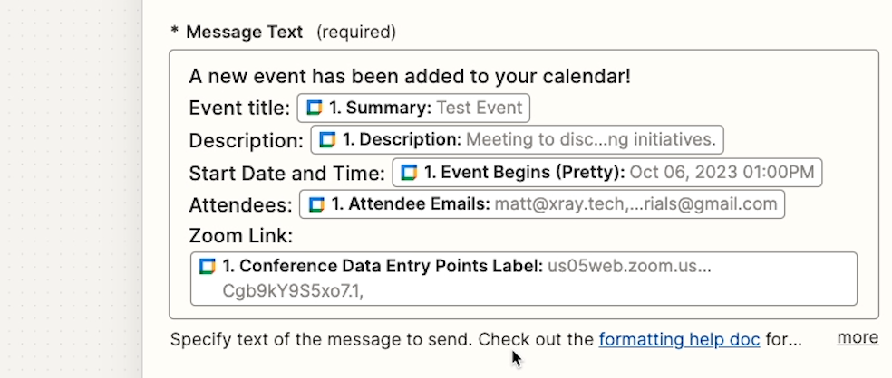Click the calendar icon in Conference Data pill
This screenshot has width=892, height=378.
click(208, 266)
